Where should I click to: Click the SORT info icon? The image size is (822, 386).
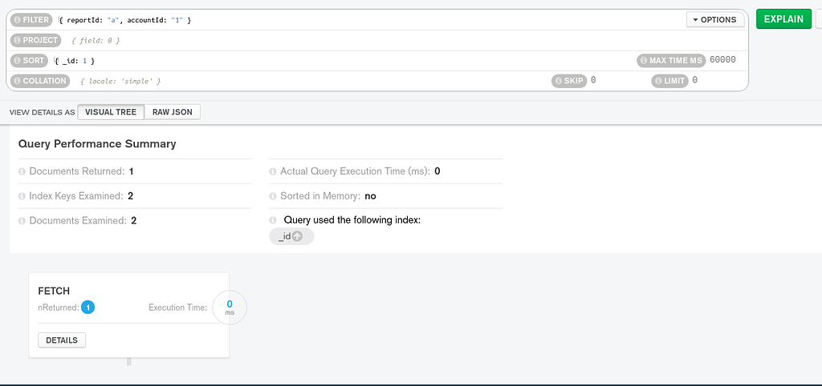[x=18, y=61]
